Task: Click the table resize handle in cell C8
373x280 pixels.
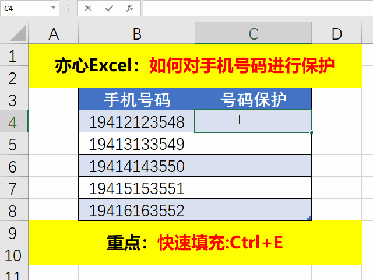Action: pyautogui.click(x=309, y=218)
